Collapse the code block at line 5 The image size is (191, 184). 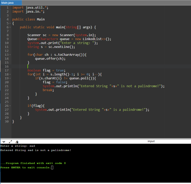point(10,23)
